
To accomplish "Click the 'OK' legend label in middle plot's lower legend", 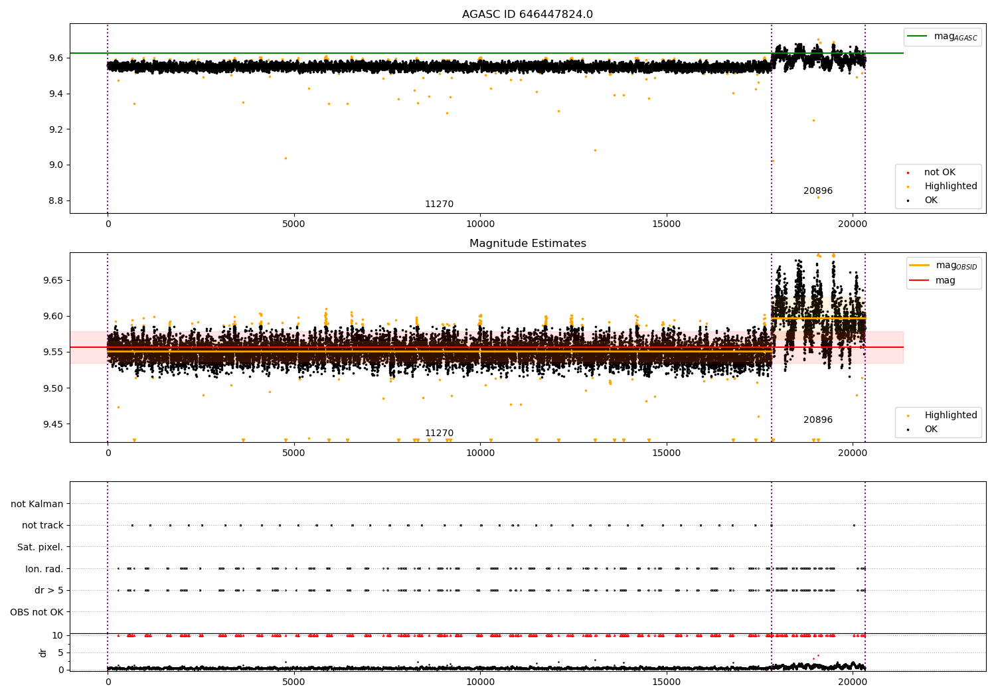I will pos(931,429).
